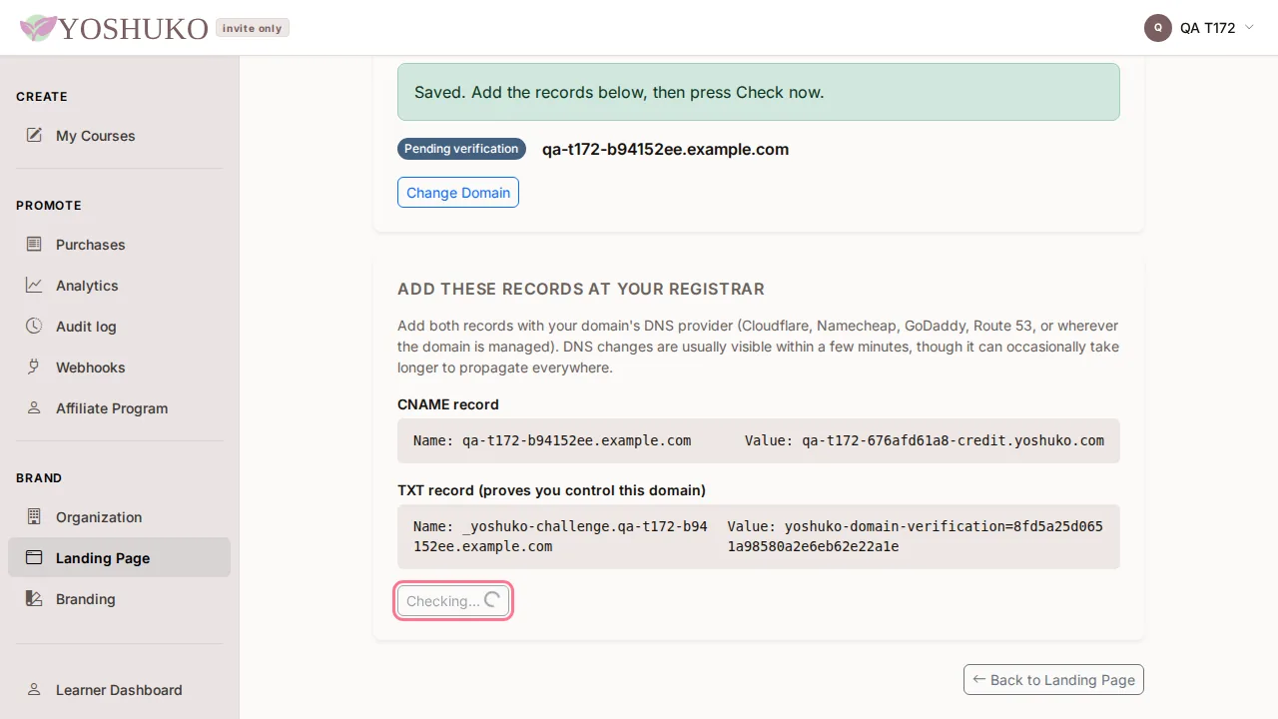This screenshot has height=719, width=1278.
Task: Click the Purchases list icon
Action: pos(34,244)
